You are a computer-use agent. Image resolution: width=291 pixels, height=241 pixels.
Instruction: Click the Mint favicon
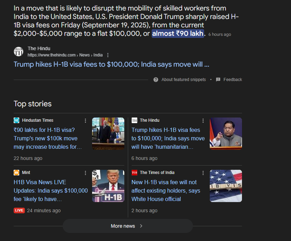(16, 173)
